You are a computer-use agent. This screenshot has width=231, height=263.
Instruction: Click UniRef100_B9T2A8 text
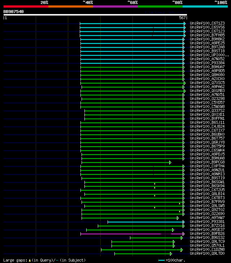click(x=207, y=47)
